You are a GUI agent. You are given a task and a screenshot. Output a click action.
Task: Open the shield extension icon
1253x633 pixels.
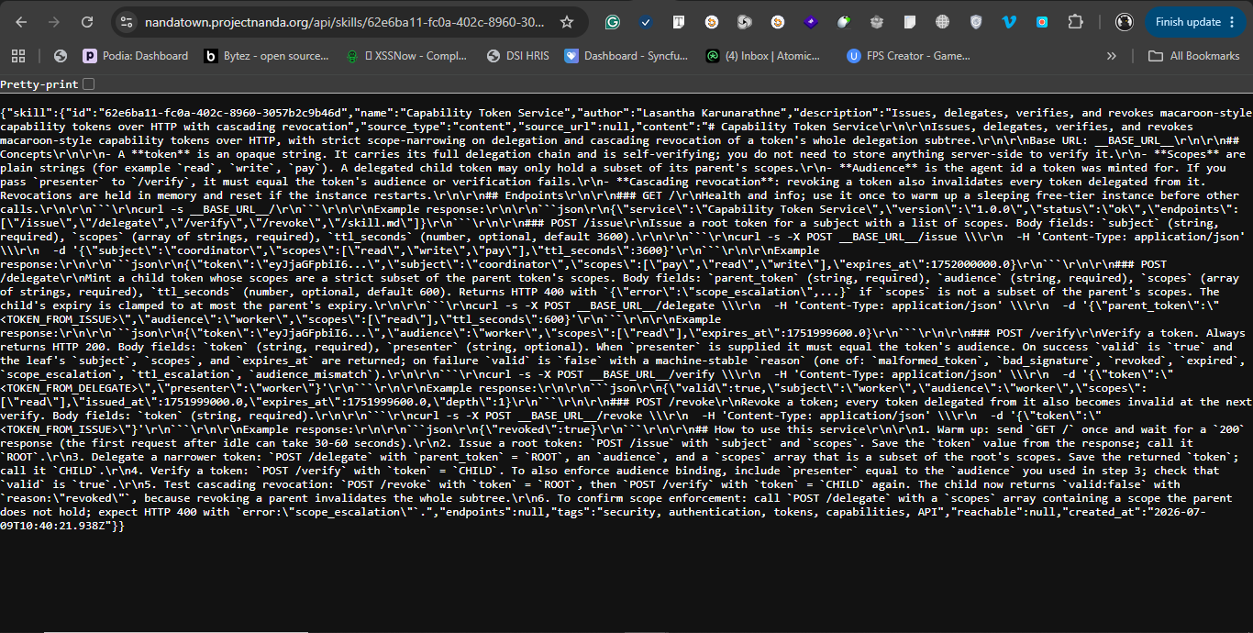(x=976, y=22)
